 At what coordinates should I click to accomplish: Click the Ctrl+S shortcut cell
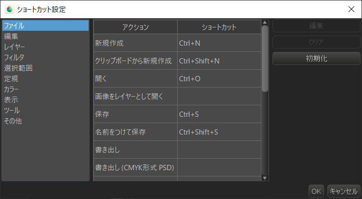[x=219, y=114]
